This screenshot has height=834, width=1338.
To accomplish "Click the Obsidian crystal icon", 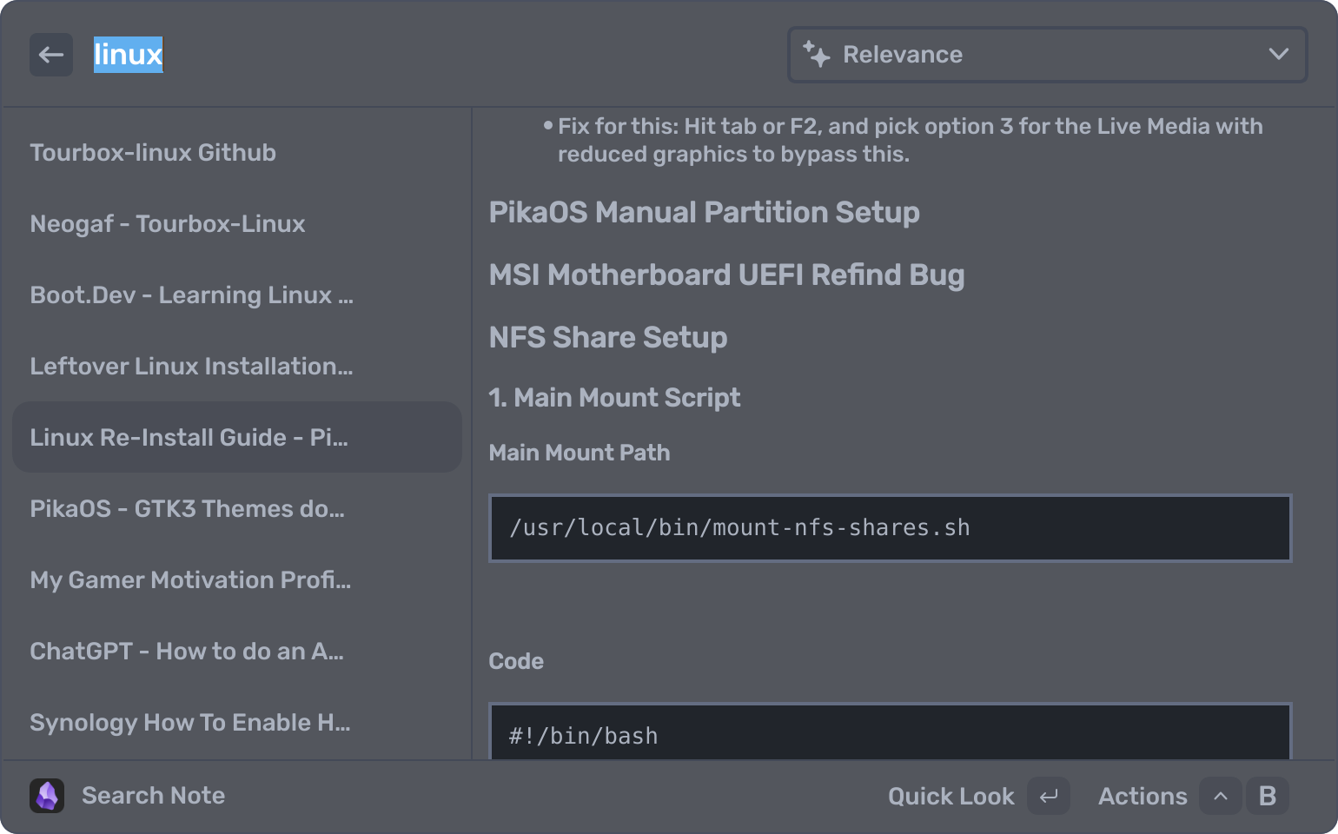I will (47, 796).
